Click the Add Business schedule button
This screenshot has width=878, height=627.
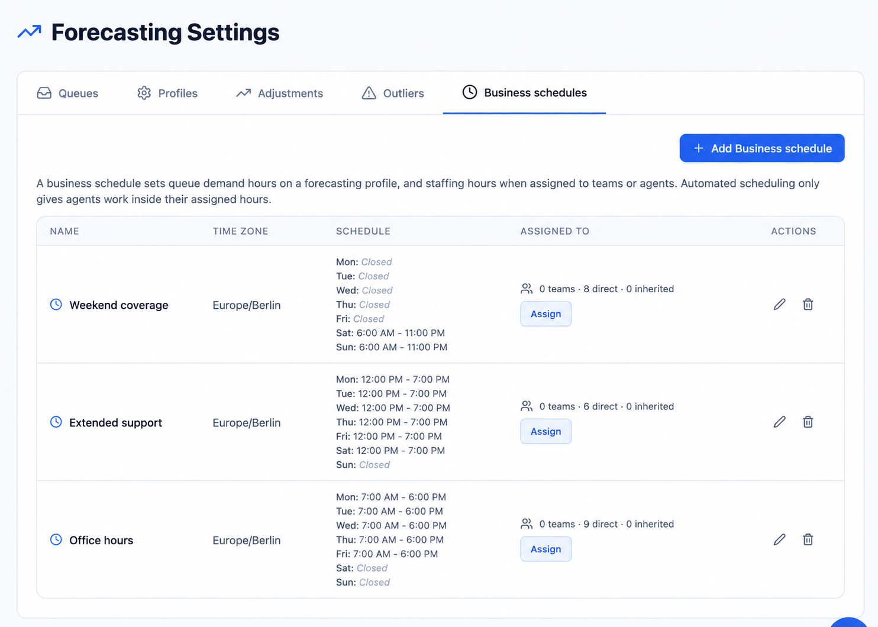[762, 148]
